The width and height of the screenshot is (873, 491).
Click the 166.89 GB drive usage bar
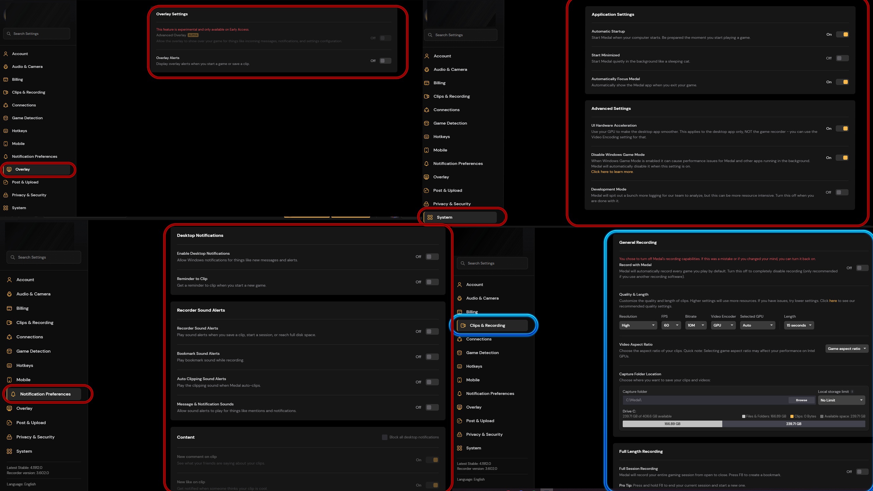pyautogui.click(x=672, y=424)
